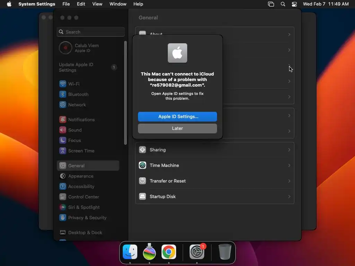Click the Apple ID Settings… button
Image resolution: width=355 pixels, height=266 pixels.
177,117
